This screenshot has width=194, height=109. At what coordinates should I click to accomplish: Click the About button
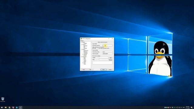(84, 70)
